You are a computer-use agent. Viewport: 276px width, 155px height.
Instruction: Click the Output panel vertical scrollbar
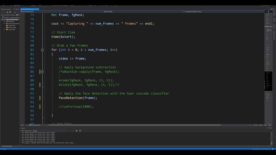(x=271, y=139)
